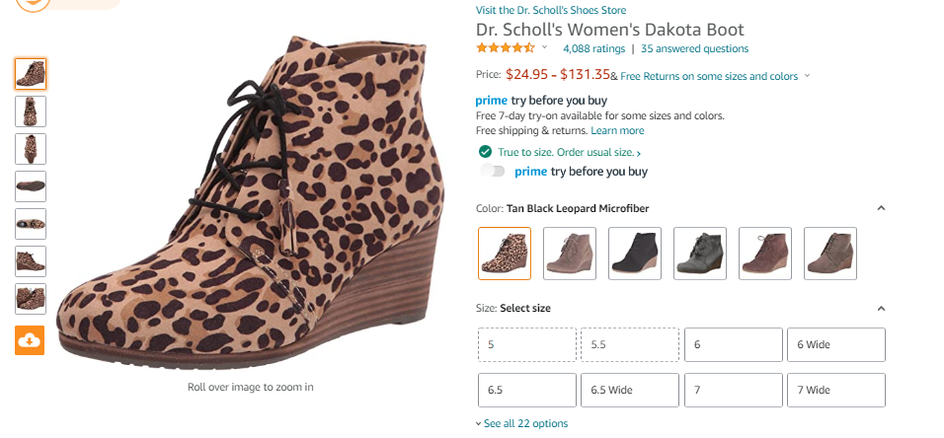
Task: Collapse the Color section chevron
Action: [881, 208]
